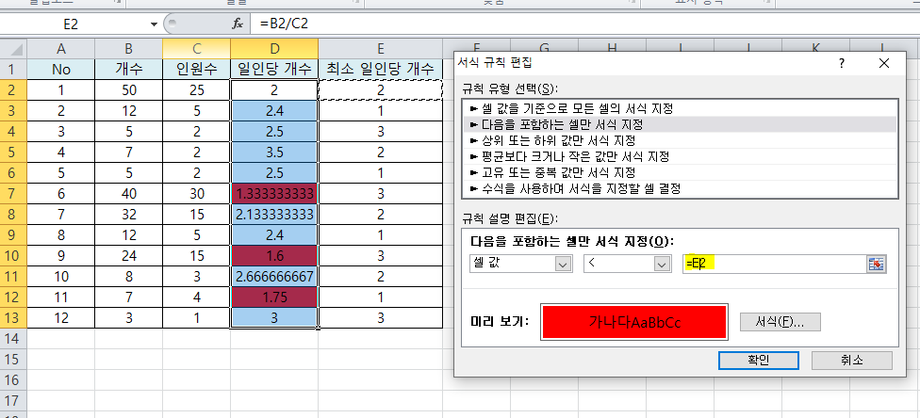Viewport: 920px width, 418px height.
Task: Click the =E2 value input field
Action: click(x=775, y=264)
